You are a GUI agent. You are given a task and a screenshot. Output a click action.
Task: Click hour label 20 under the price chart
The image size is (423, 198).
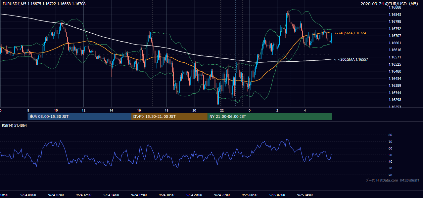click(x=194, y=110)
